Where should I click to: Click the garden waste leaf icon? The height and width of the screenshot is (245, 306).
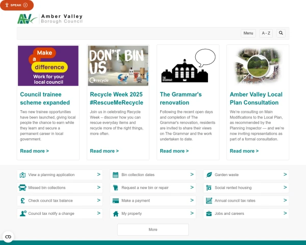point(209,175)
